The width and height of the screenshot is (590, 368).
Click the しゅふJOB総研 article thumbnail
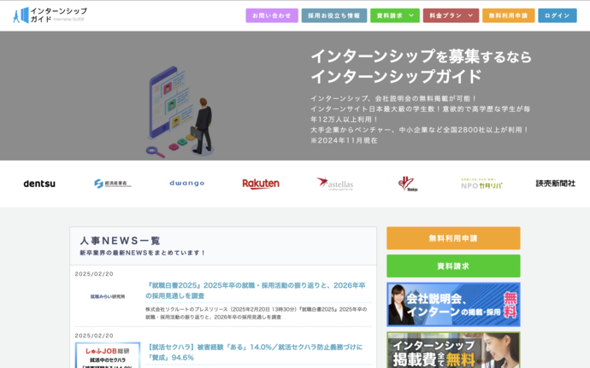pos(108,355)
